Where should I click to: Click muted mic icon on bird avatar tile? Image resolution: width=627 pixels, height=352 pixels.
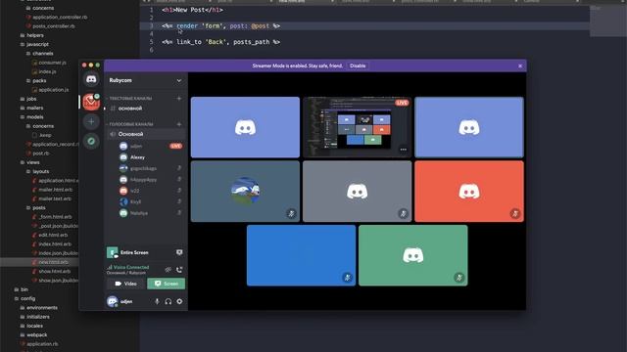coord(291,213)
